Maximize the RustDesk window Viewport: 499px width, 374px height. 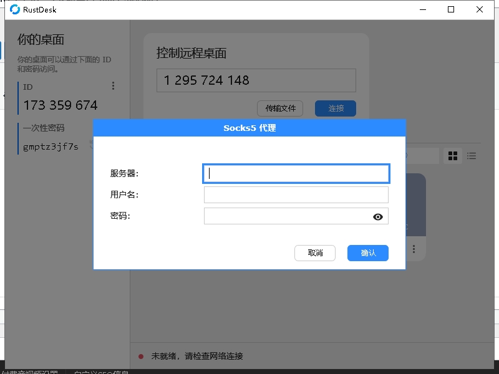pyautogui.click(x=451, y=9)
